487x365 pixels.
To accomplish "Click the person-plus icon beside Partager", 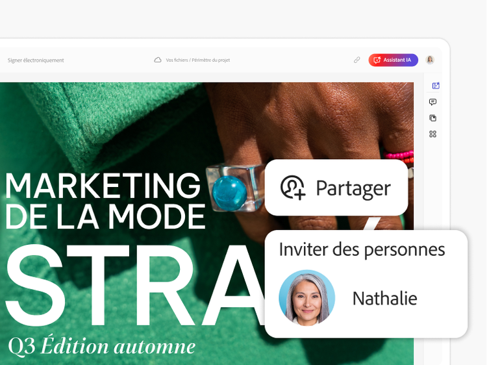I will coord(293,188).
